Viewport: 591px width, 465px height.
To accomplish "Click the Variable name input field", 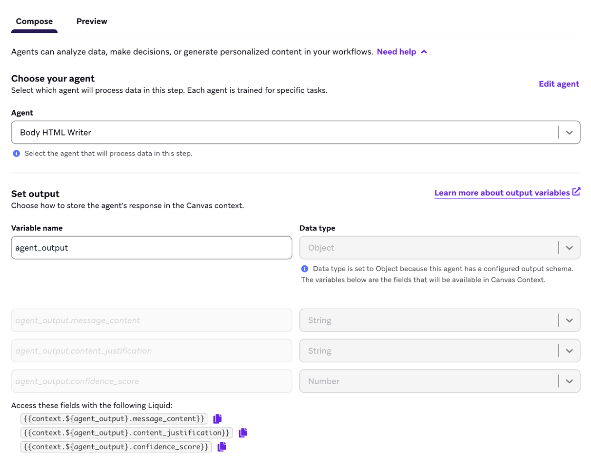I will tap(151, 247).
